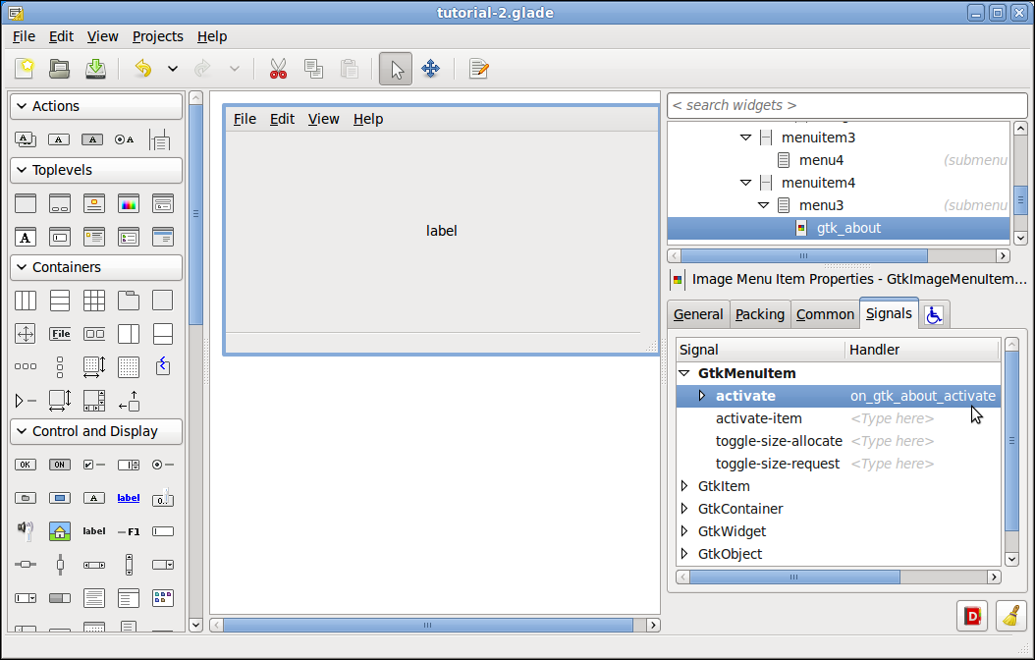Create a new project with New icon
Image resolution: width=1035 pixels, height=660 pixels.
[x=26, y=68]
